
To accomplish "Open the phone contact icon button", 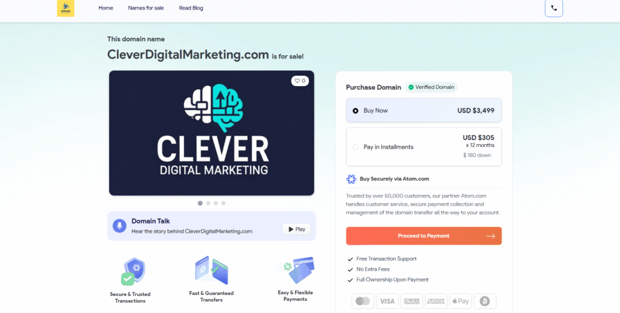I will click(x=553, y=8).
